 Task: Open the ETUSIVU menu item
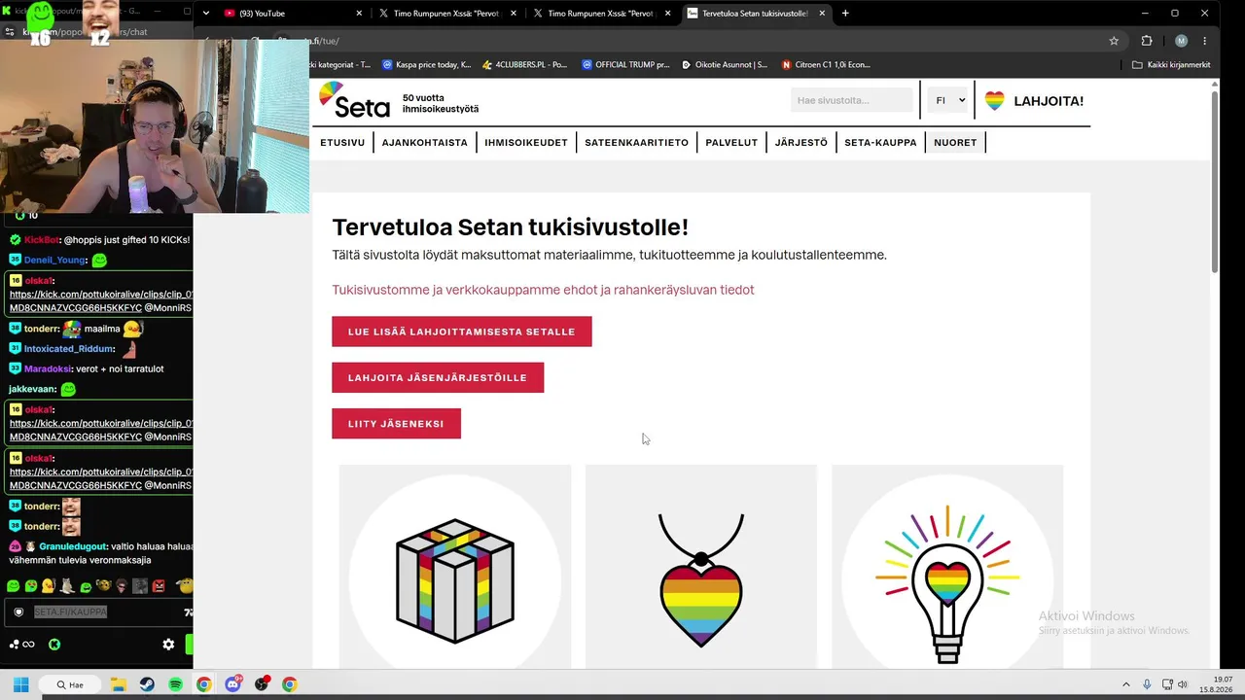pyautogui.click(x=342, y=143)
